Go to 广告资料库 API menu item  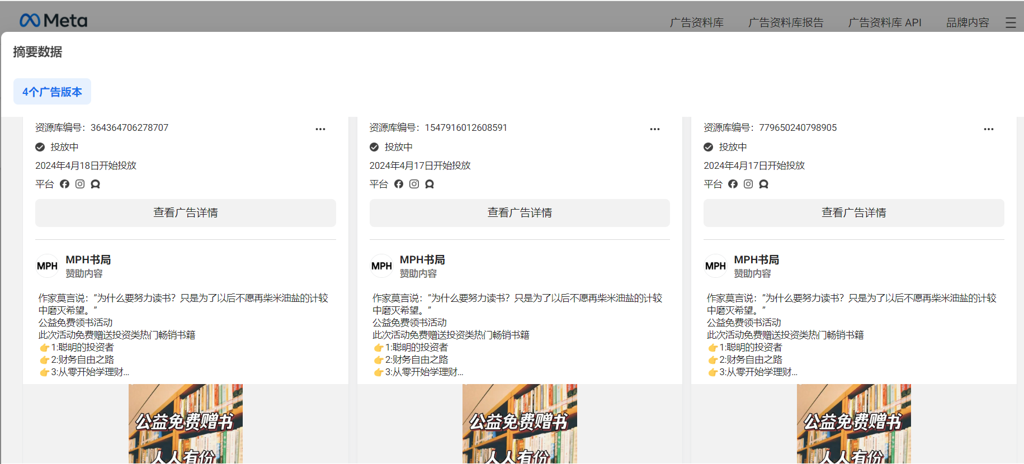point(884,23)
